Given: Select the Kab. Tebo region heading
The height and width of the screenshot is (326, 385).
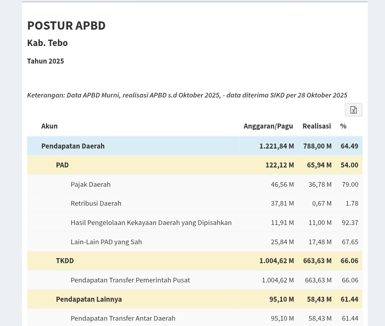Looking at the screenshot, I should [47, 42].
